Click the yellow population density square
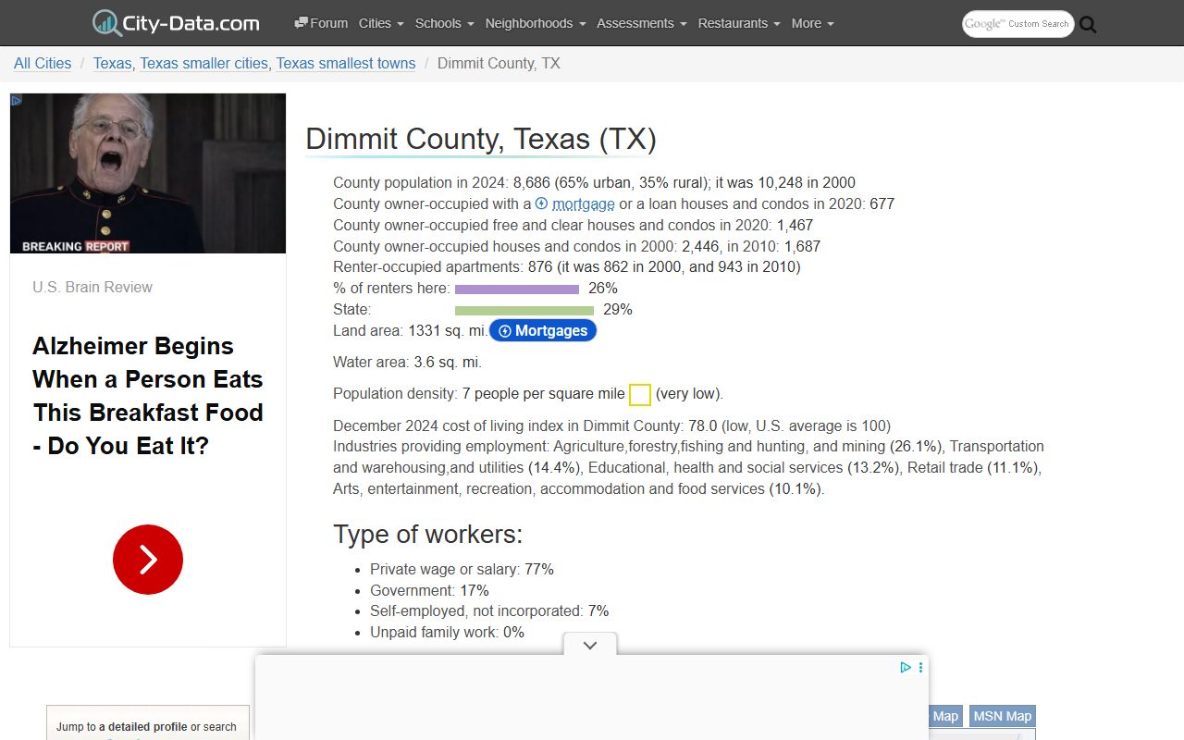The width and height of the screenshot is (1184, 740). click(x=640, y=395)
